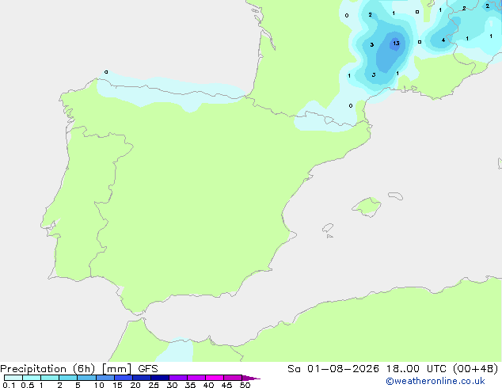
Task: Click the '[mm]' unit text
Action: (117, 369)
